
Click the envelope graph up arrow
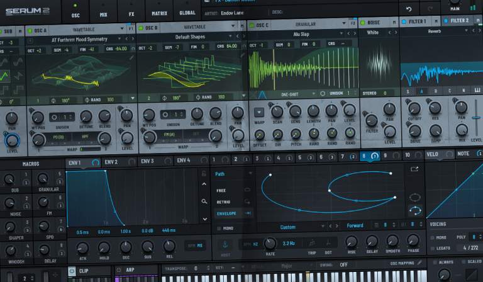pos(204,184)
